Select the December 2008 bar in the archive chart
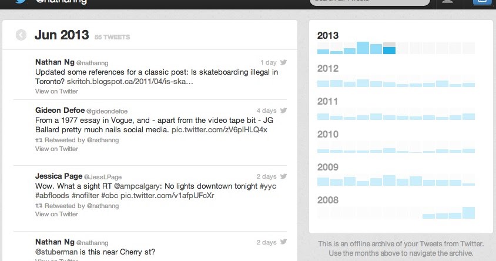 pos(468,213)
